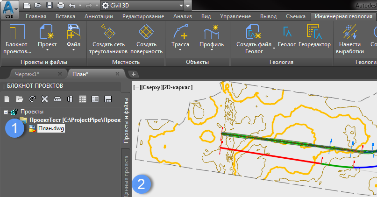
Task: Click the list view icon in Блокнот проектов toolbar
Action: (95, 99)
